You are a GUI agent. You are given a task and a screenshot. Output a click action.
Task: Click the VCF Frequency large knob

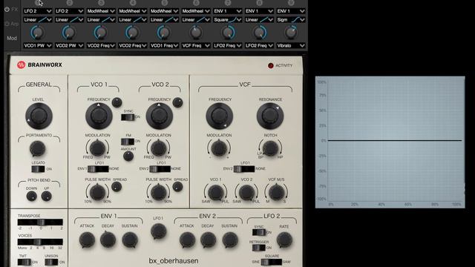coord(220,116)
